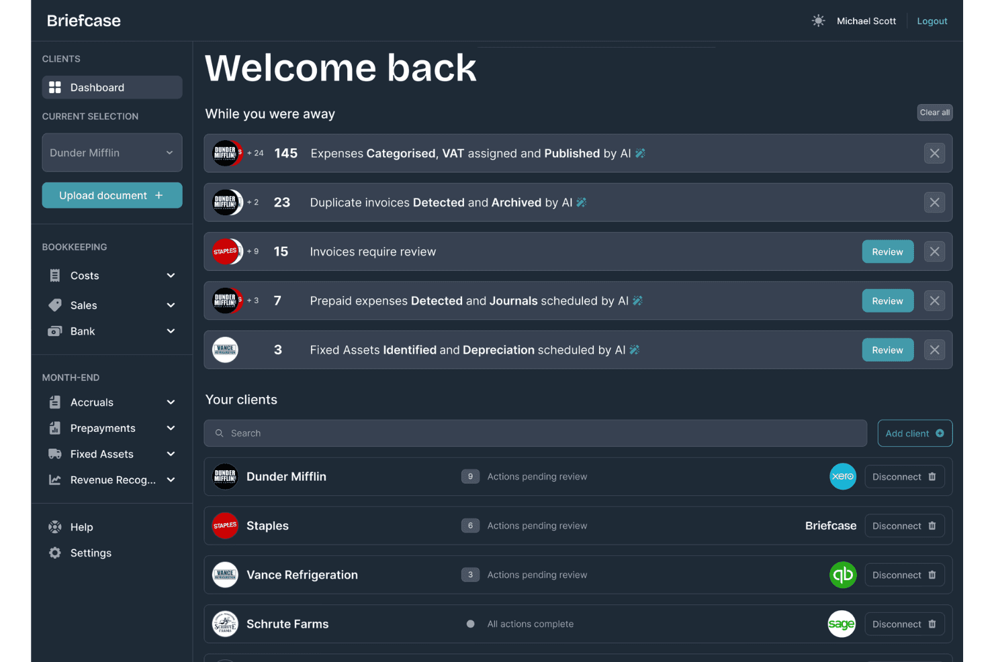
Task: Dismiss the 23 Duplicate invoices notification
Action: (x=934, y=203)
